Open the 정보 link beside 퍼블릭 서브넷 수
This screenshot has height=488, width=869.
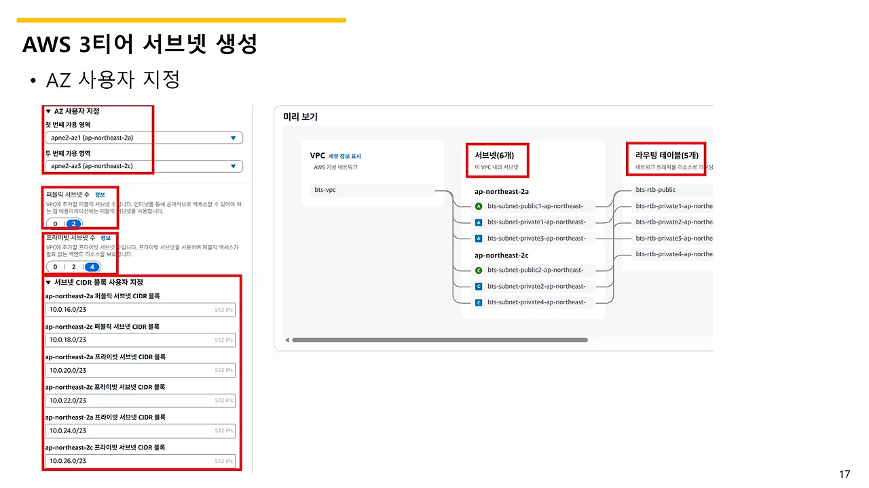100,195
